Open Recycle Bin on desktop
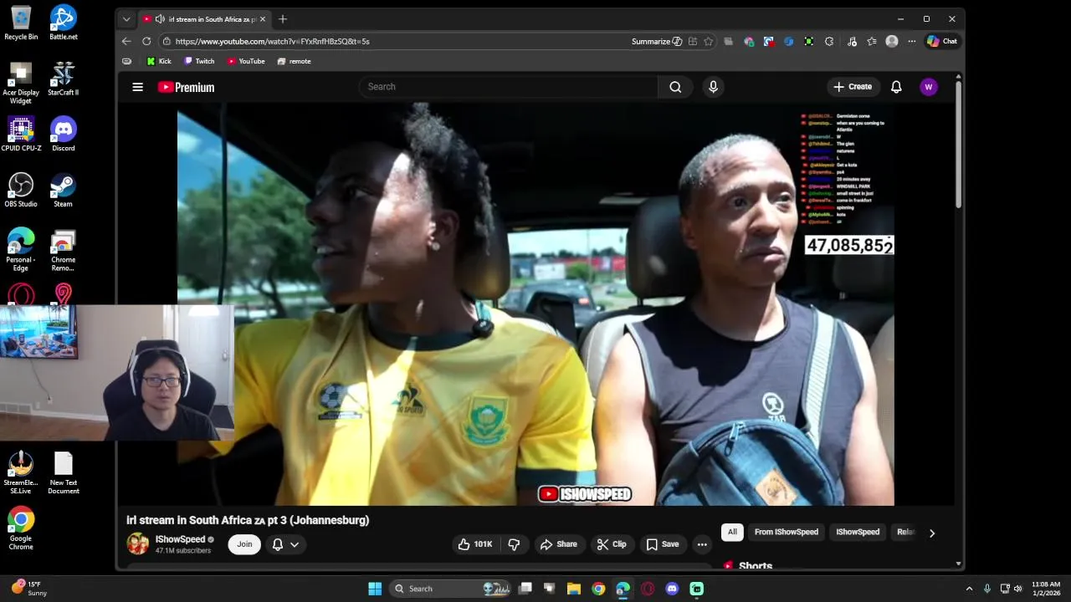Screen dimensions: 1071x602 (21, 23)
